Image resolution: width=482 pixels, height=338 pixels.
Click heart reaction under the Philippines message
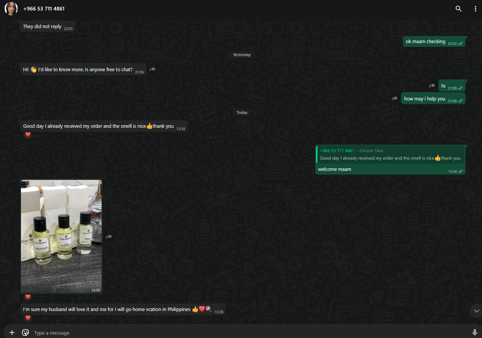(x=28, y=318)
